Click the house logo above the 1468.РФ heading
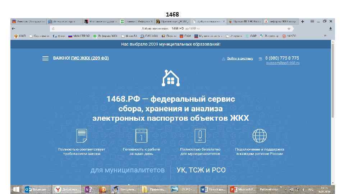The image size is (345, 194). [x=171, y=78]
